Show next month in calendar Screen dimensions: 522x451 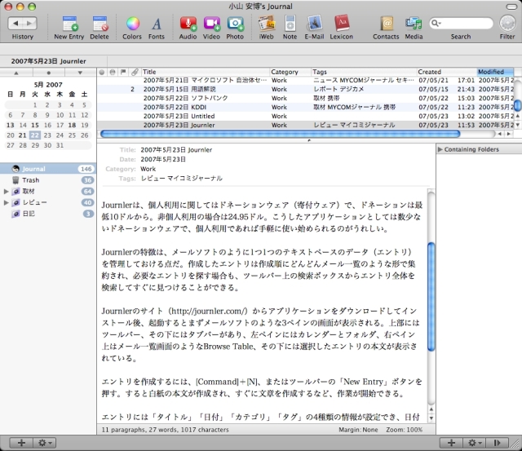80,73
